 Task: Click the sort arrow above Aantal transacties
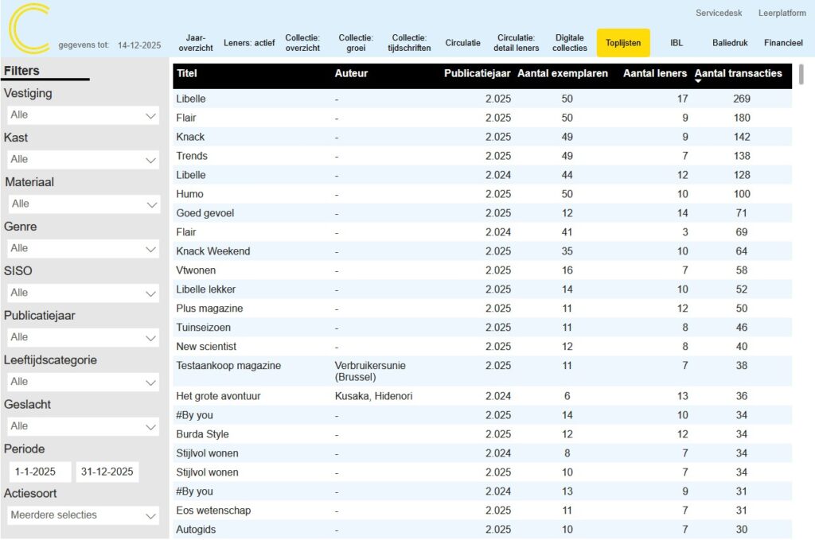(698, 81)
